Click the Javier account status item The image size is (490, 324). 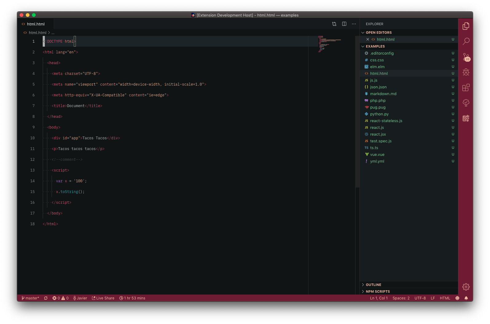pyautogui.click(x=80, y=298)
